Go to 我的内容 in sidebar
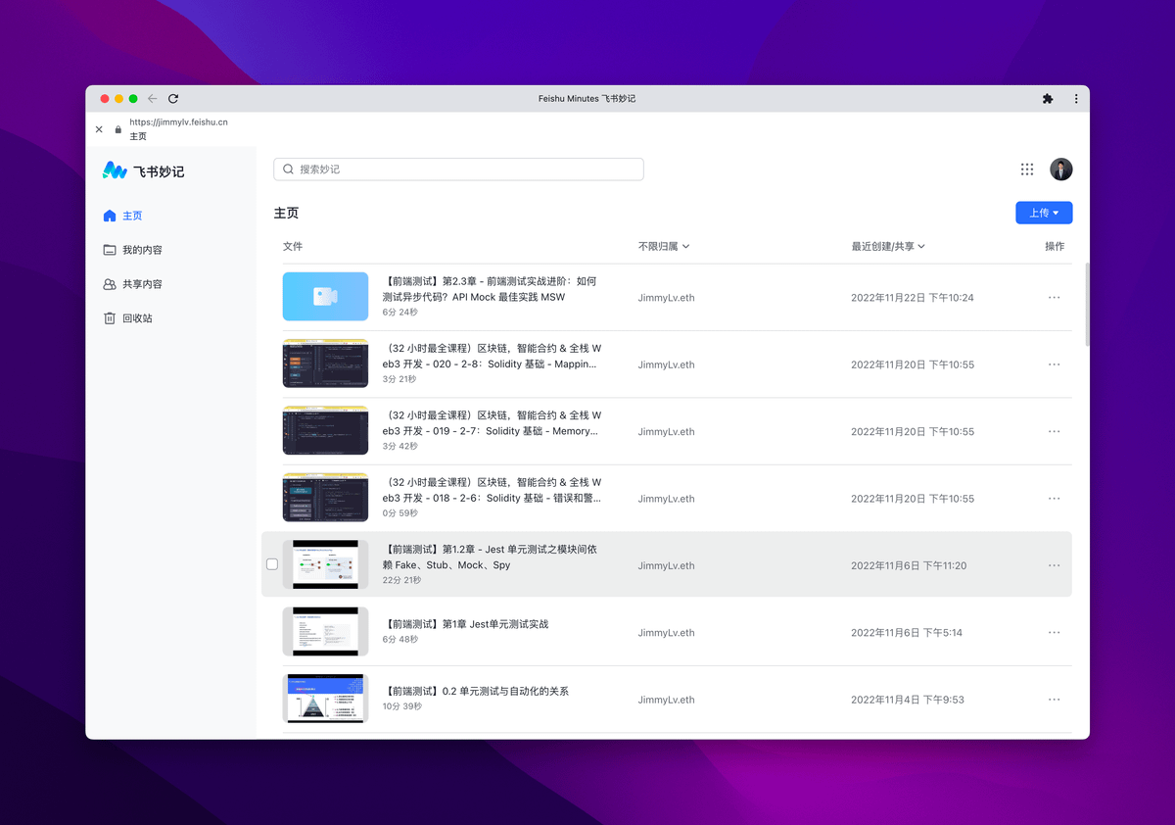Image resolution: width=1175 pixels, height=825 pixels. [142, 250]
